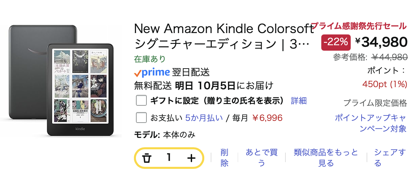Open 類似商品をもっと見る
418x179 pixels.
(x=326, y=158)
